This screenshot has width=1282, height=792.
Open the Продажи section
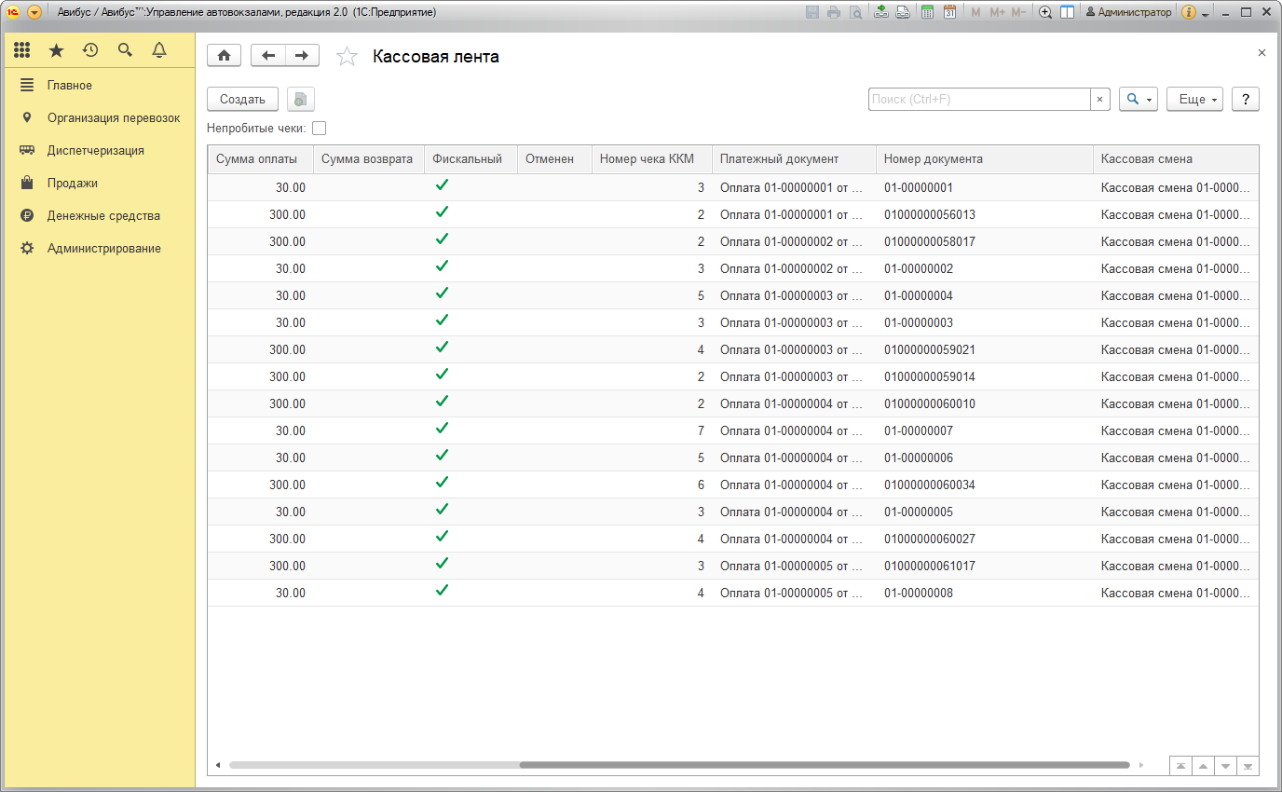pyautogui.click(x=73, y=183)
